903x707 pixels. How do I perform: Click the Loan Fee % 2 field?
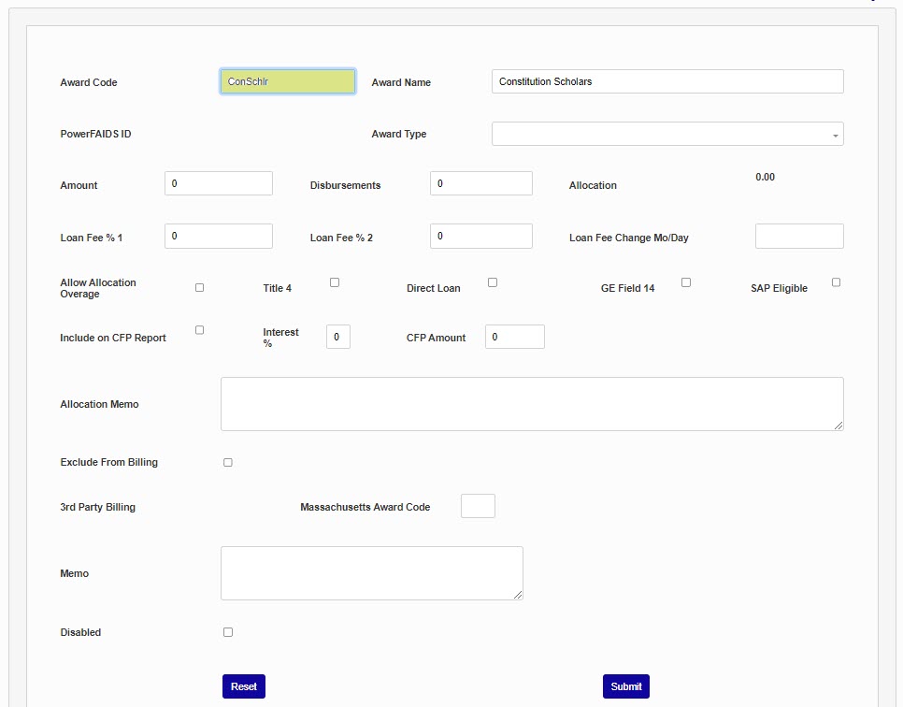pos(480,236)
